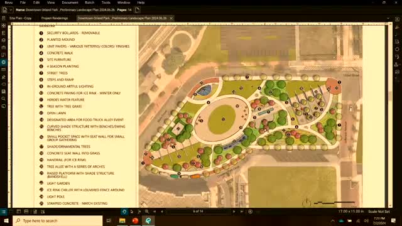Open the Batch menu
This screenshot has width=402, height=226.
(89, 3)
